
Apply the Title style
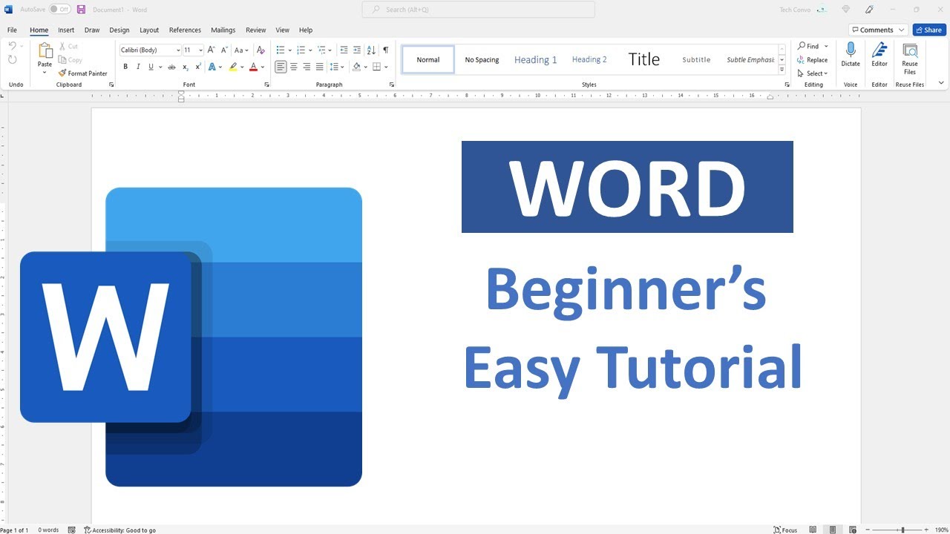pyautogui.click(x=643, y=59)
